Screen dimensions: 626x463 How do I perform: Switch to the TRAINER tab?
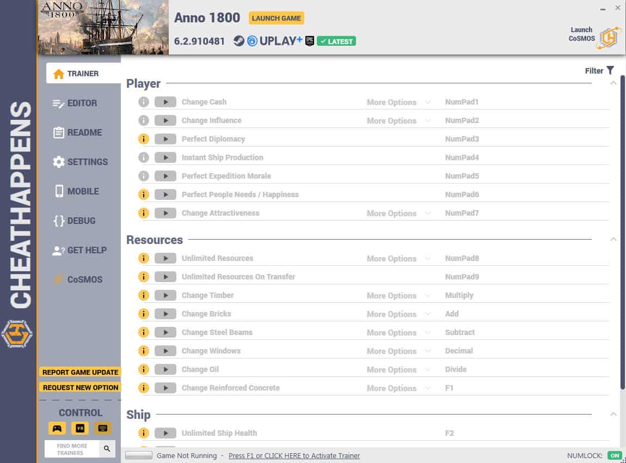(x=83, y=74)
